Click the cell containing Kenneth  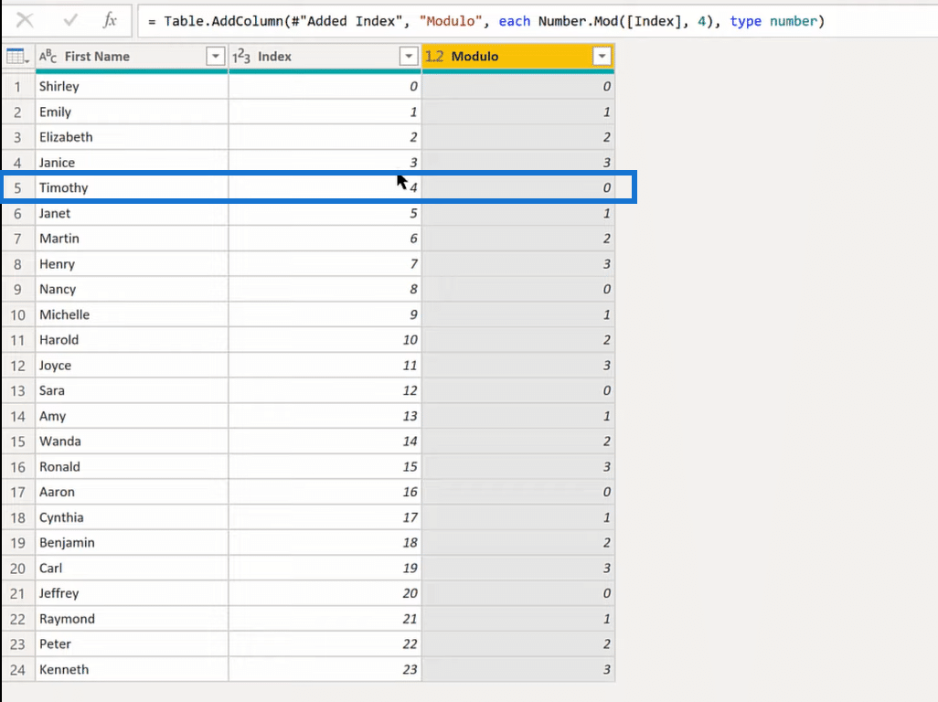point(132,670)
